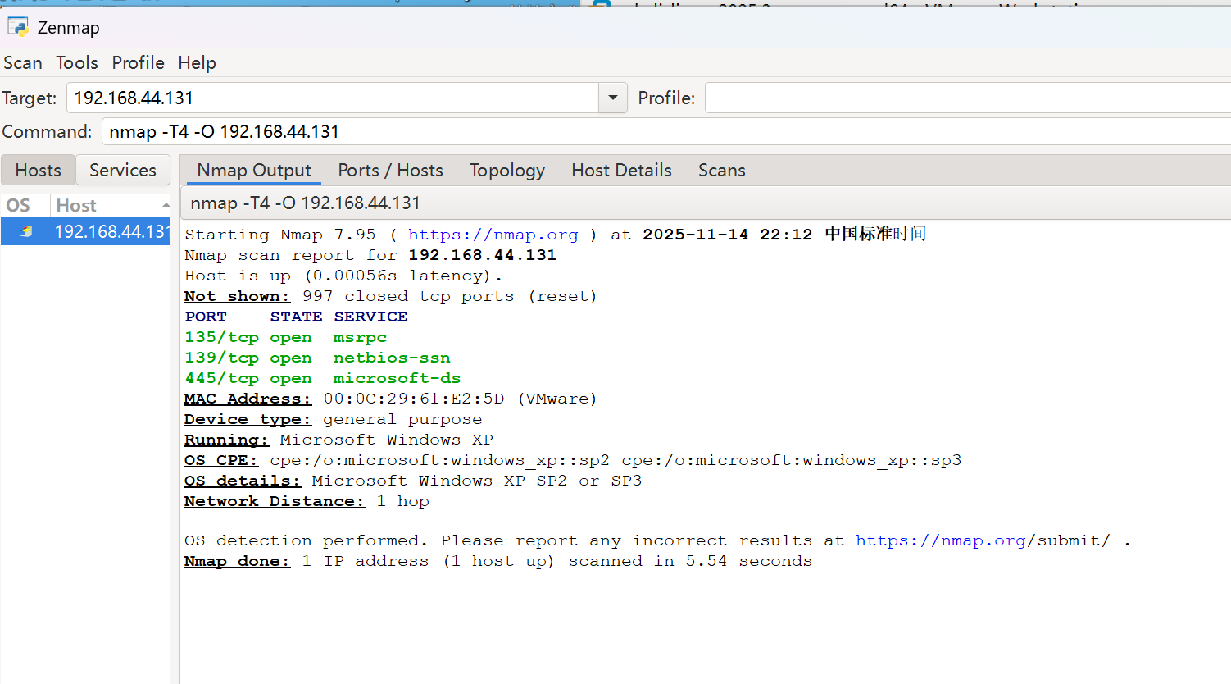Sort the host list by OS column header

coord(25,205)
